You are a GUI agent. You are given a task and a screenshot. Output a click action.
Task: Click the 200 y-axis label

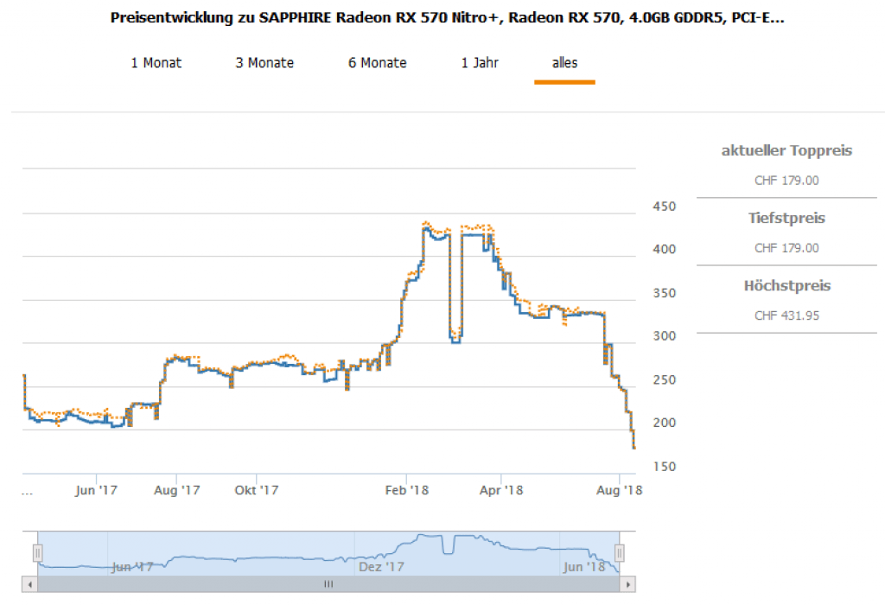pyautogui.click(x=665, y=423)
